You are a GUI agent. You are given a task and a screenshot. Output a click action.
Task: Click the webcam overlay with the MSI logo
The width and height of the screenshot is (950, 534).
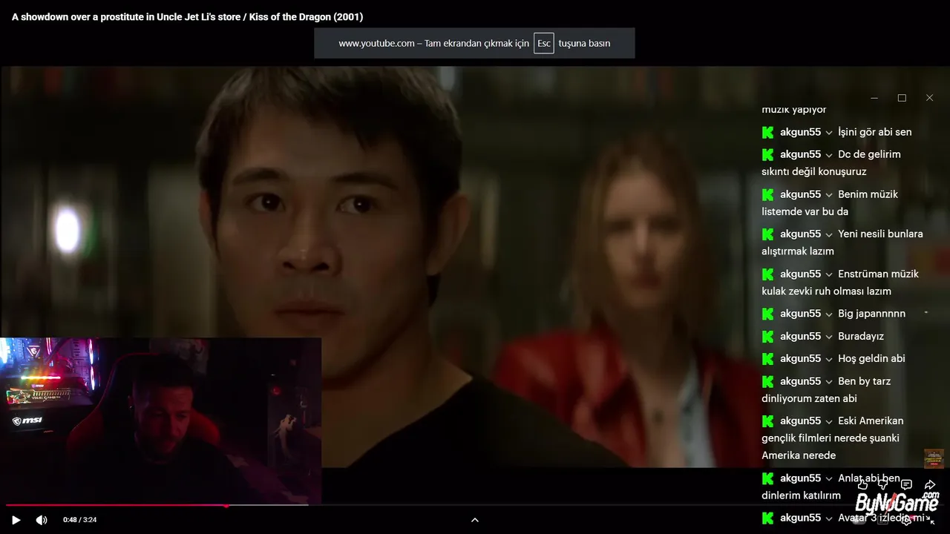160,421
